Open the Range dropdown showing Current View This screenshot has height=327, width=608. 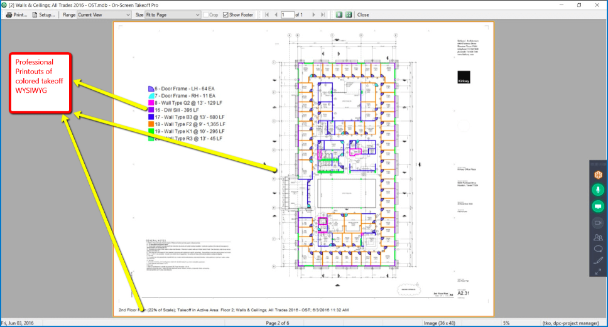pos(104,14)
